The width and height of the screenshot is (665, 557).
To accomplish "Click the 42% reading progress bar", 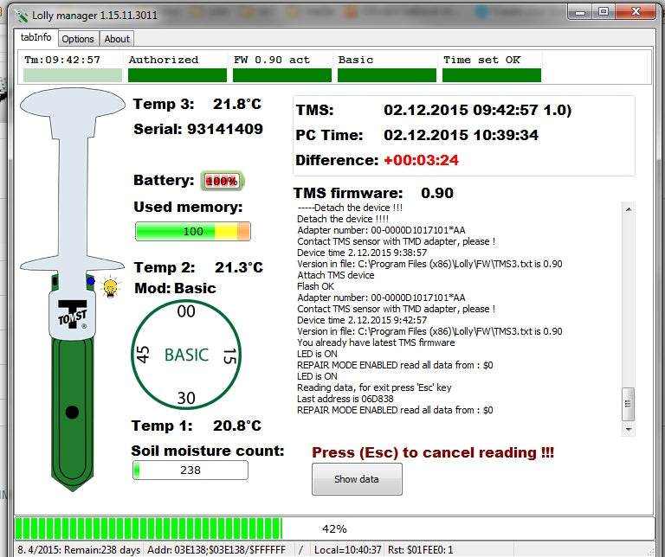I will (333, 528).
